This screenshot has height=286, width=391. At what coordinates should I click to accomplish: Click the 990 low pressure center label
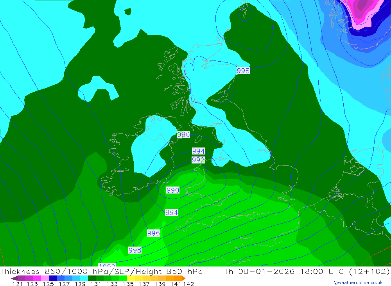point(172,190)
